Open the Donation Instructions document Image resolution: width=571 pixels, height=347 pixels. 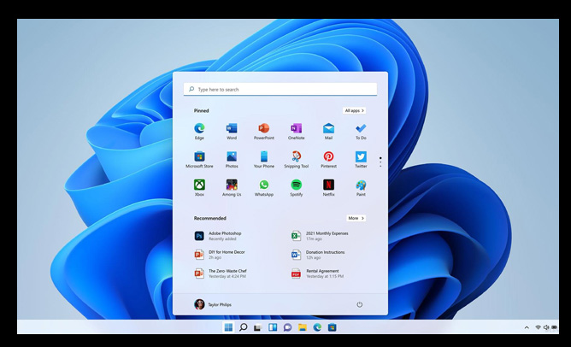pyautogui.click(x=318, y=255)
